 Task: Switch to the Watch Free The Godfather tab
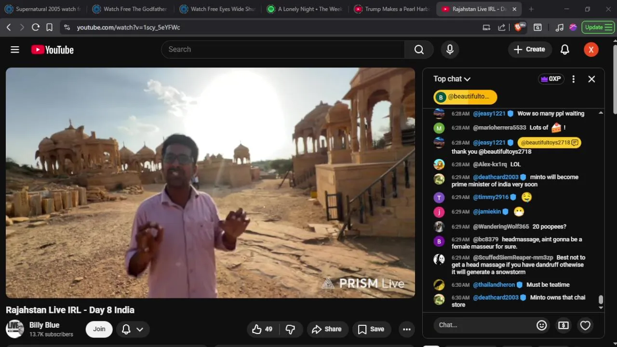pos(129,9)
